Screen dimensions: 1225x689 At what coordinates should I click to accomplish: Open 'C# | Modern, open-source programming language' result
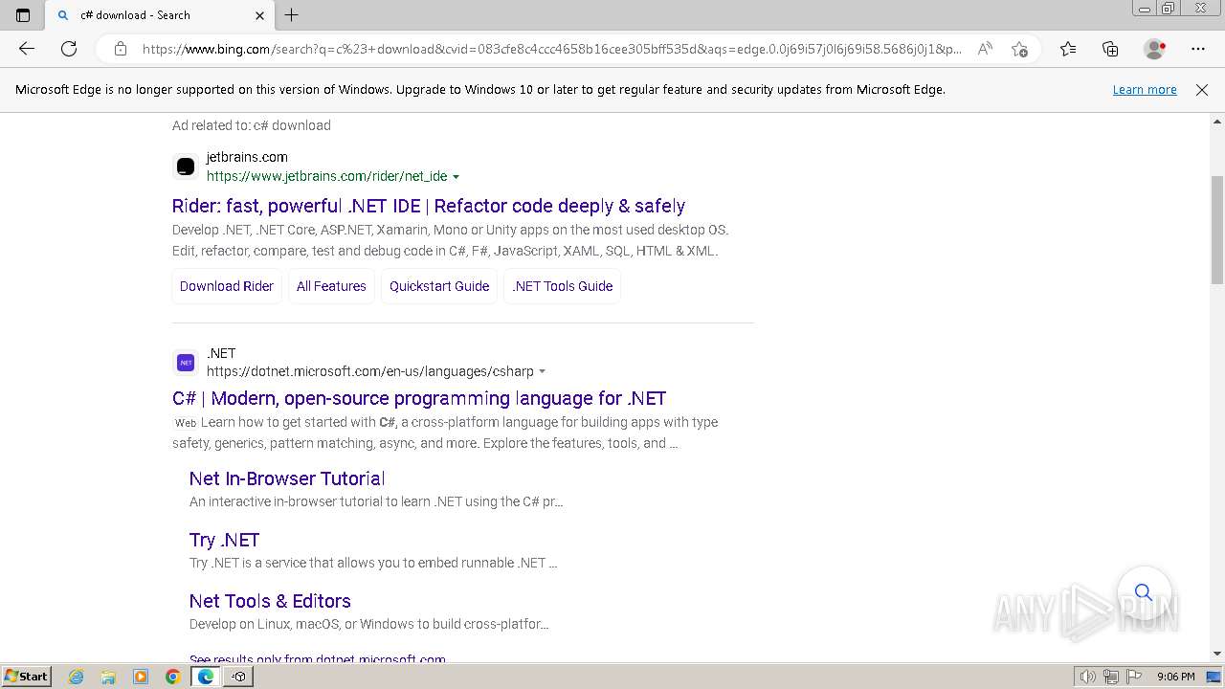[419, 398]
